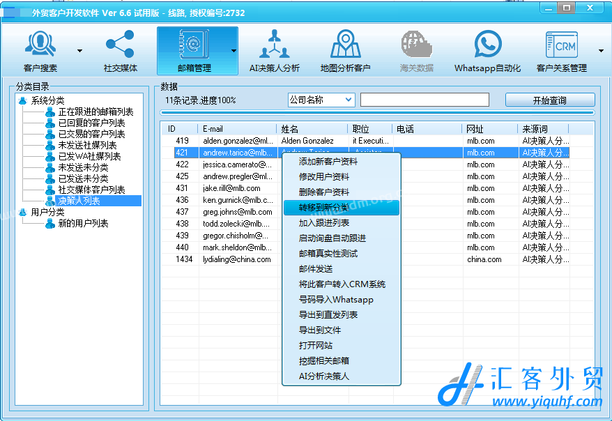Choose 添加新客户资料 from context menu

pos(342,162)
